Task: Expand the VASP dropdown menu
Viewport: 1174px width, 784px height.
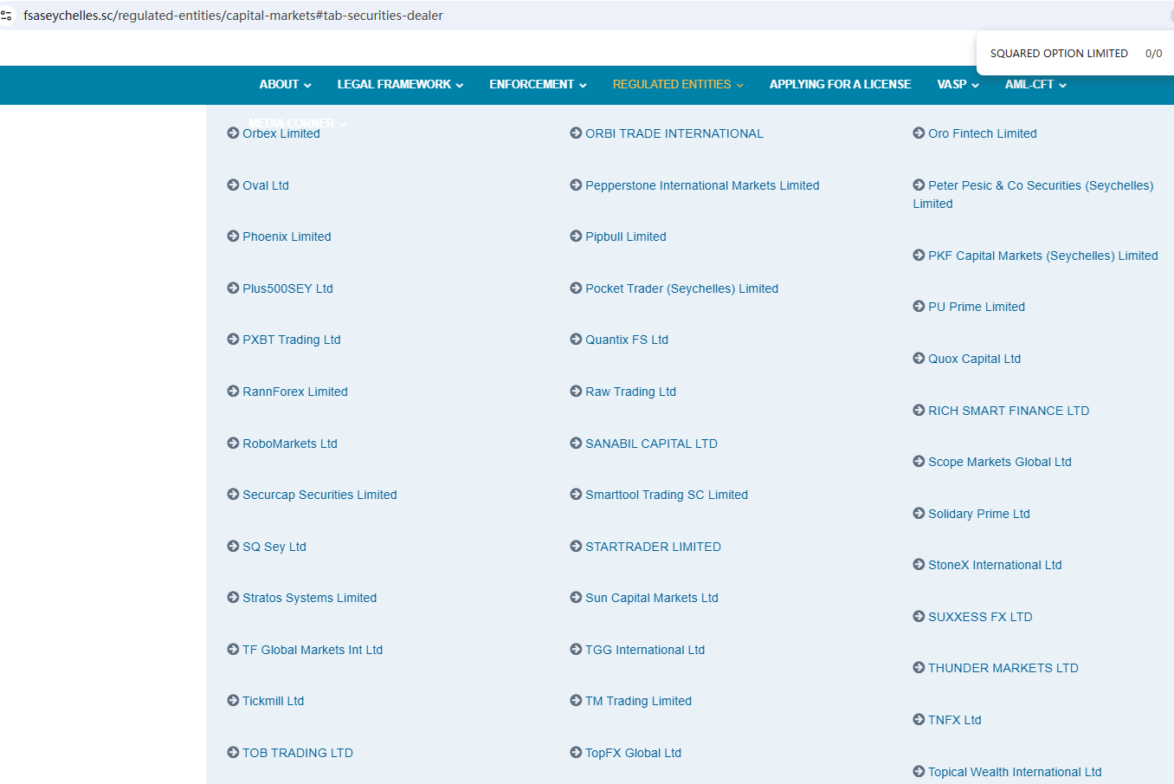Action: click(958, 85)
